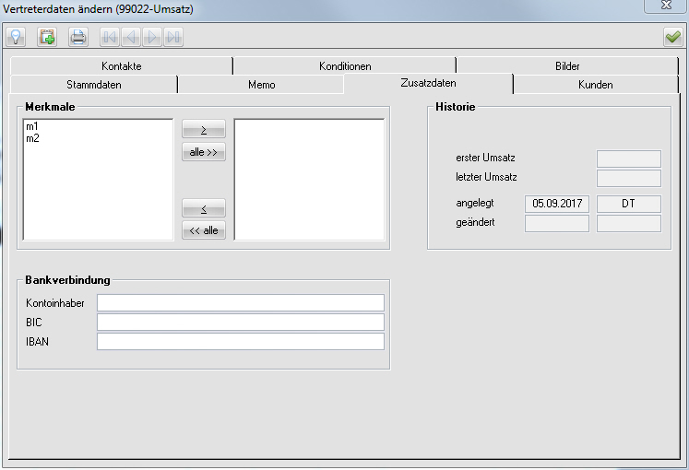Click the printer icon in toolbar

click(78, 37)
